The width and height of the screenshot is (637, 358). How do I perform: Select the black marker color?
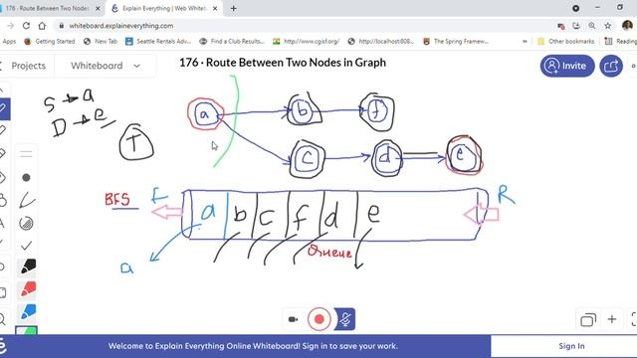28,267
